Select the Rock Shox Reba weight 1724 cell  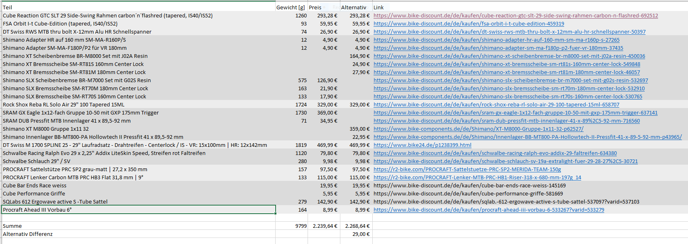[x=291, y=104]
